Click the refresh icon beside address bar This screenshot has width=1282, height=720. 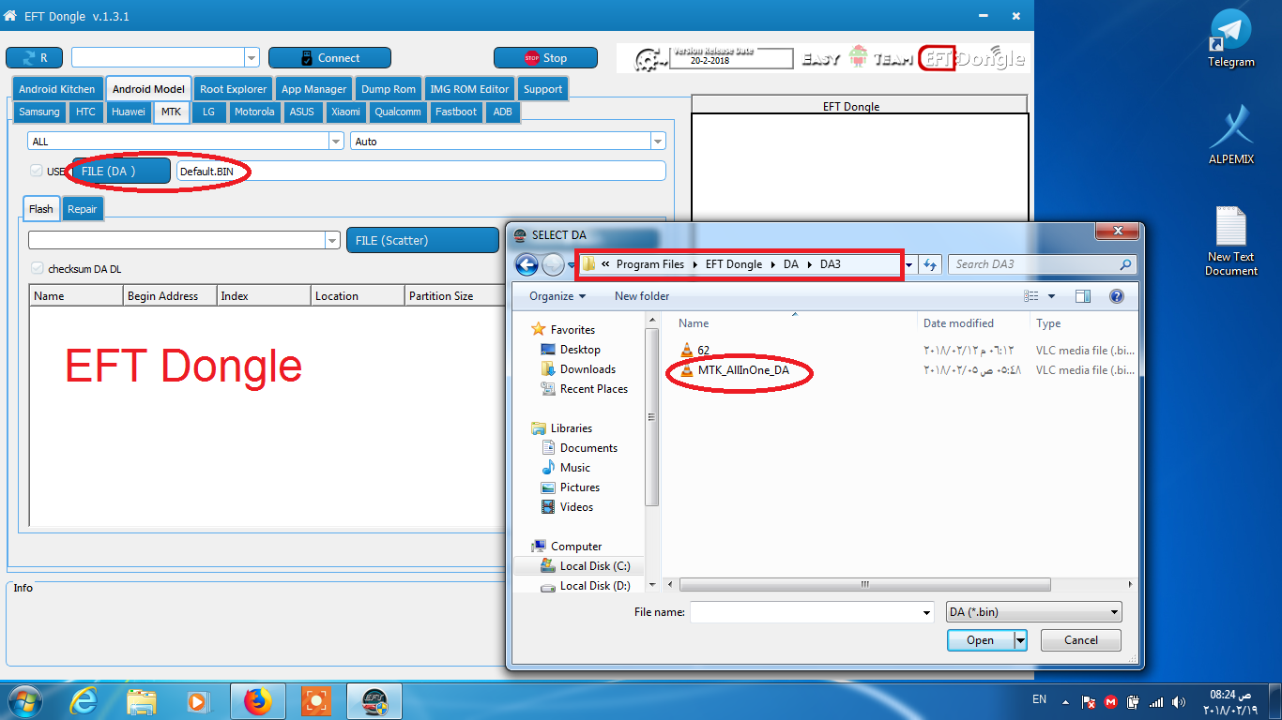(x=930, y=264)
